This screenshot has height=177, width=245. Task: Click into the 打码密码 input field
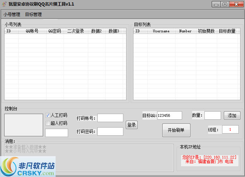pos(110,131)
